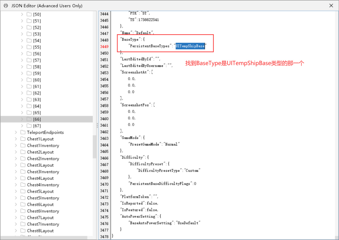339x240 pixels.
Task: Close the JSON Editor window
Action: click(331, 6)
